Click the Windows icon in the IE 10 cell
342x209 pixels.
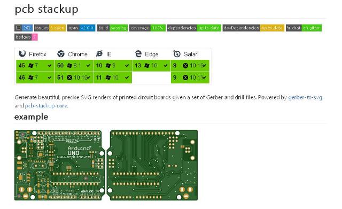[108, 65]
